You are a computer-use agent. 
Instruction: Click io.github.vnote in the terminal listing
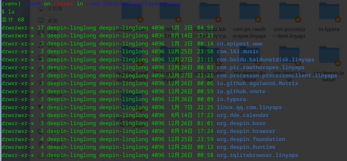[x=241, y=92]
